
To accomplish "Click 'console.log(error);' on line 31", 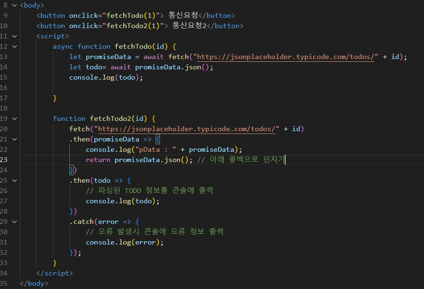I will pos(125,243).
